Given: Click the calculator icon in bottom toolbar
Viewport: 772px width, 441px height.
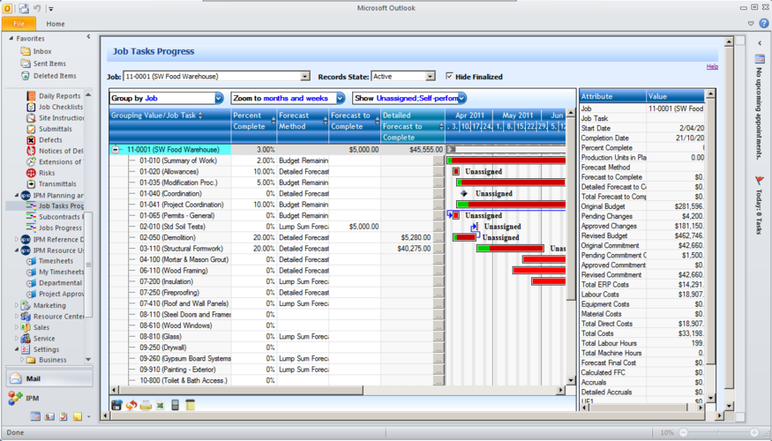Looking at the screenshot, I should pos(175,405).
